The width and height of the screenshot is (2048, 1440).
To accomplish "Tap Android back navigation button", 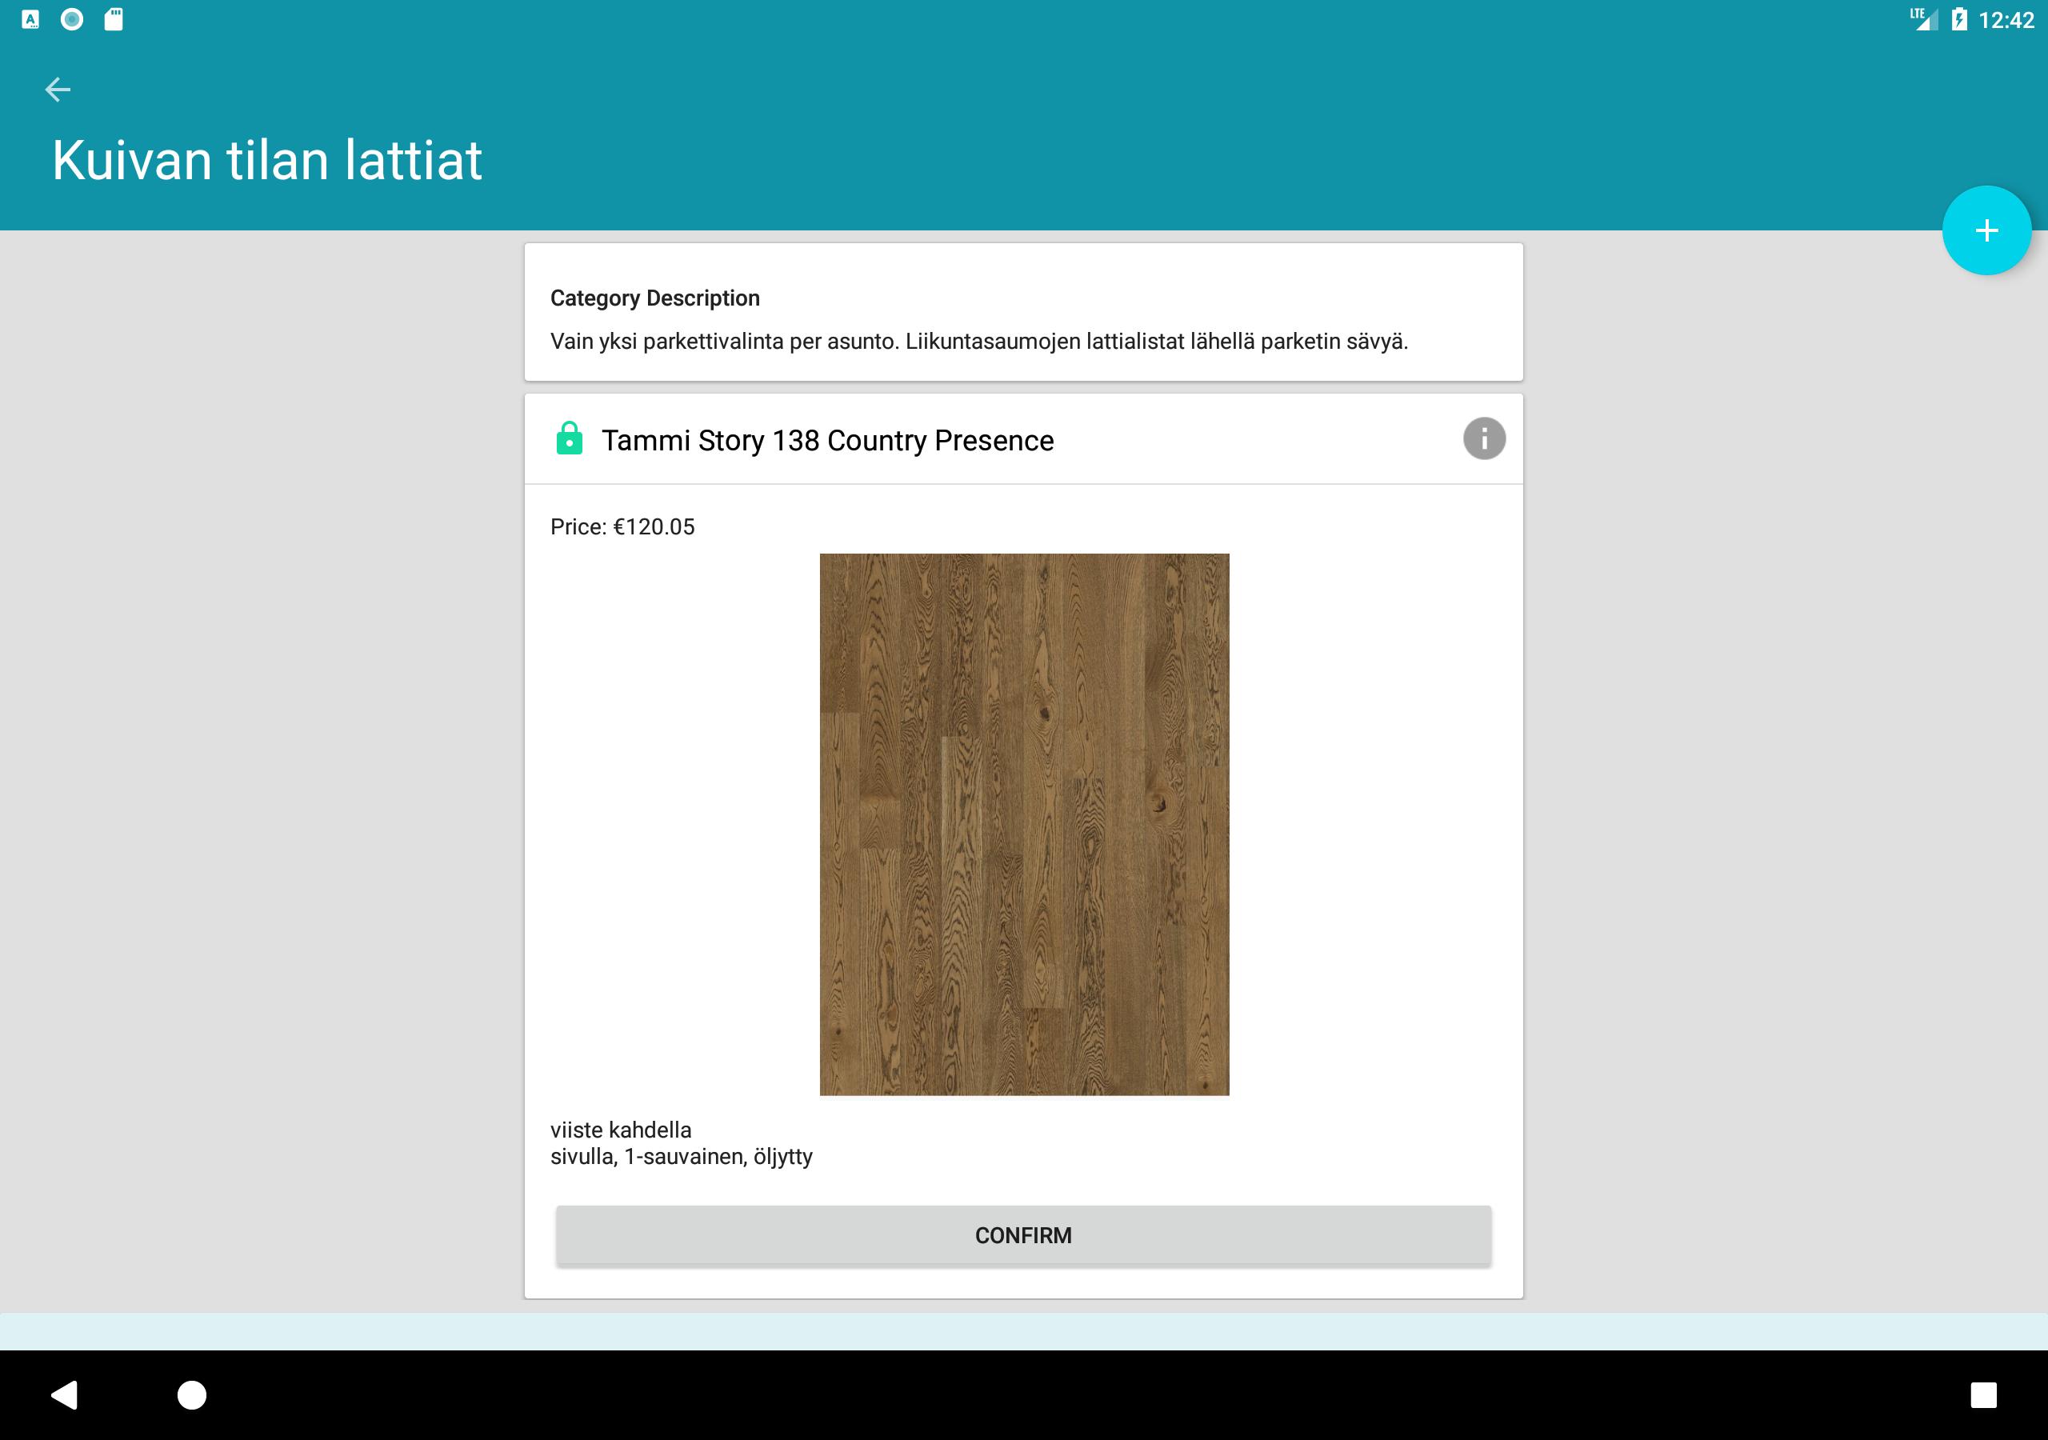I will 64,1394.
